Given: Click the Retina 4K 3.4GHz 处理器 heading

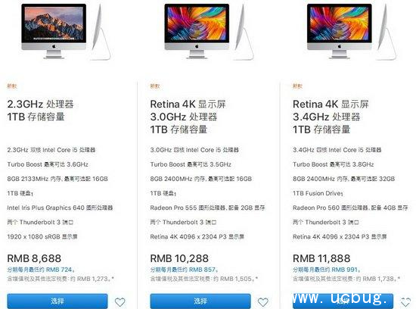Looking at the screenshot, I should pos(331,117).
